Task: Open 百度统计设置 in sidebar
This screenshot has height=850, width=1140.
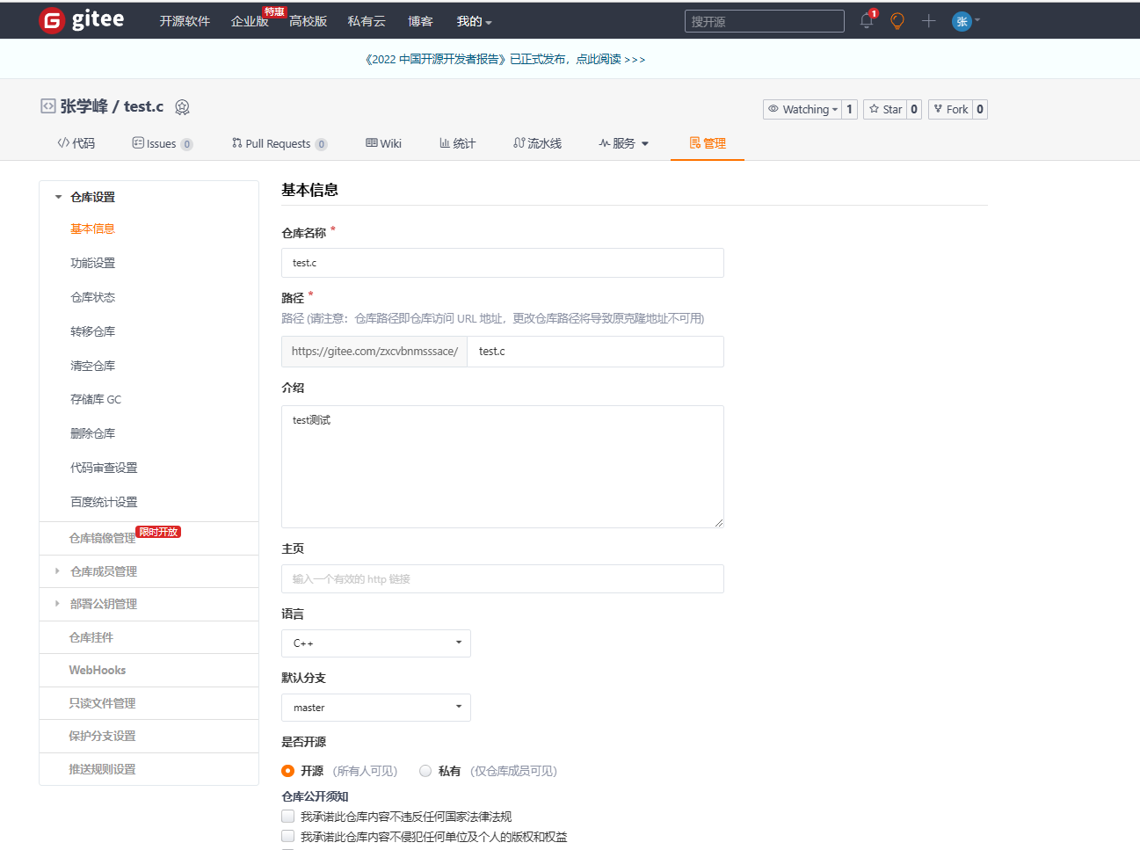Action: (104, 502)
